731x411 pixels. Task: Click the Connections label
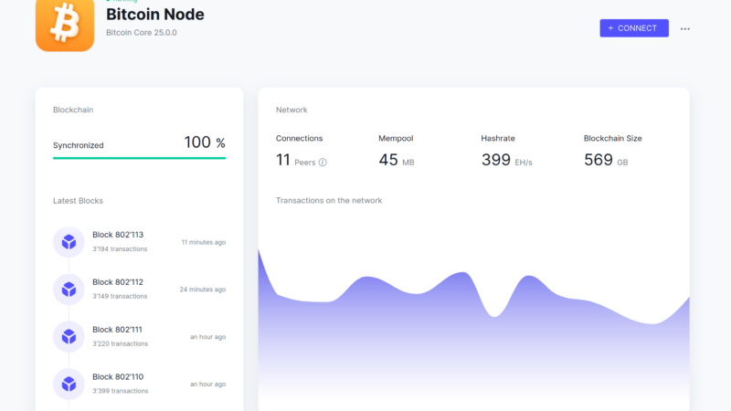click(300, 139)
